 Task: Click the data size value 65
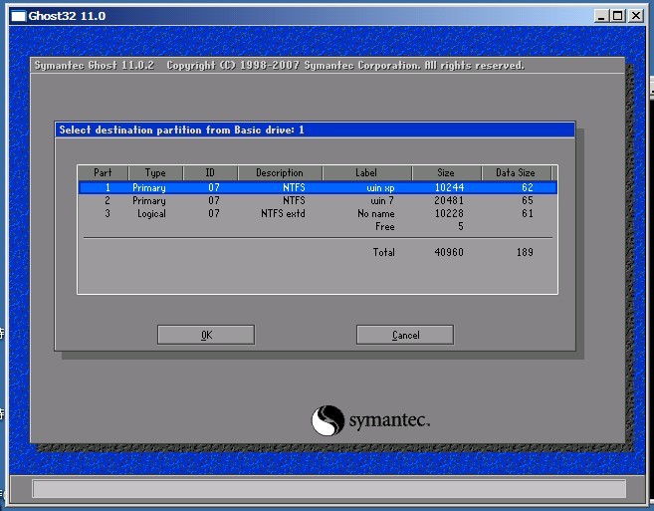coord(528,200)
